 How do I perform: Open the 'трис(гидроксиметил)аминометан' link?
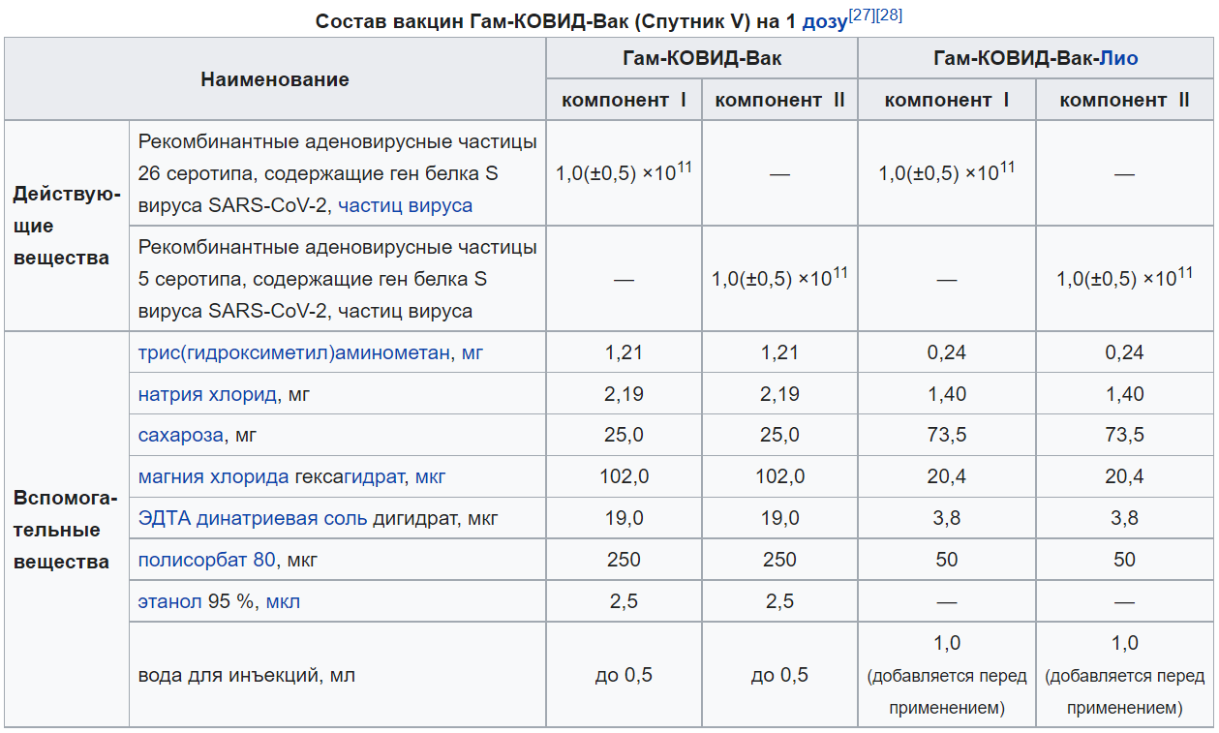coord(294,352)
